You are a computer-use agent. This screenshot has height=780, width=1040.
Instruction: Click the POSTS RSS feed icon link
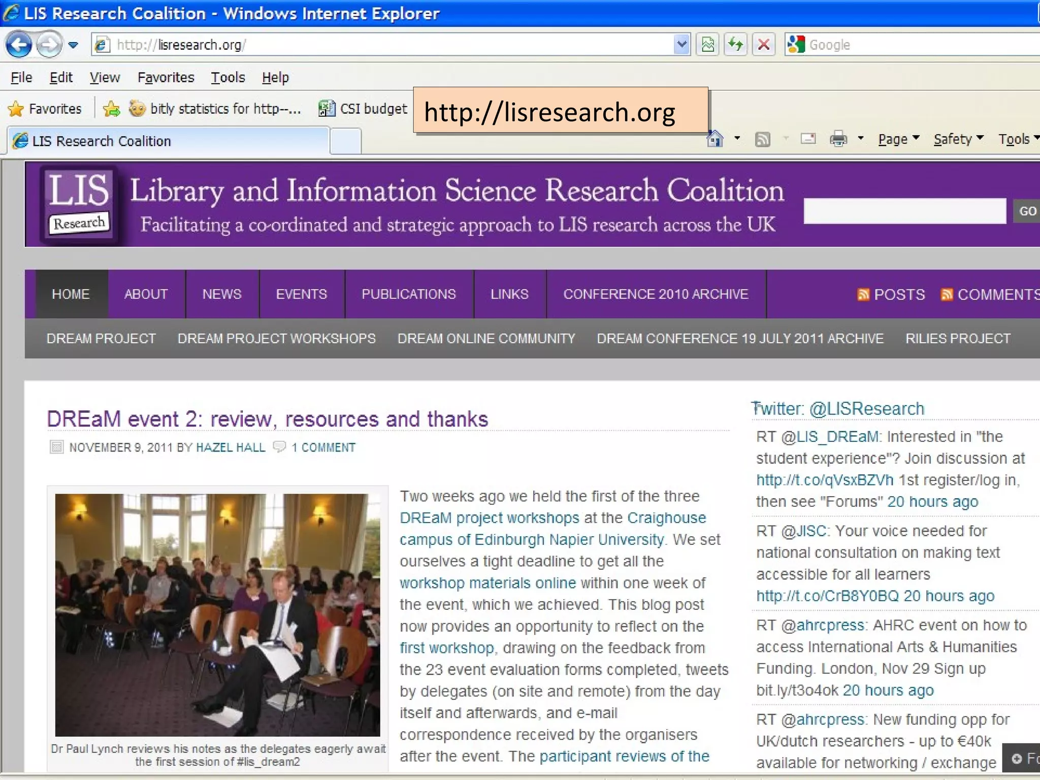click(891, 295)
